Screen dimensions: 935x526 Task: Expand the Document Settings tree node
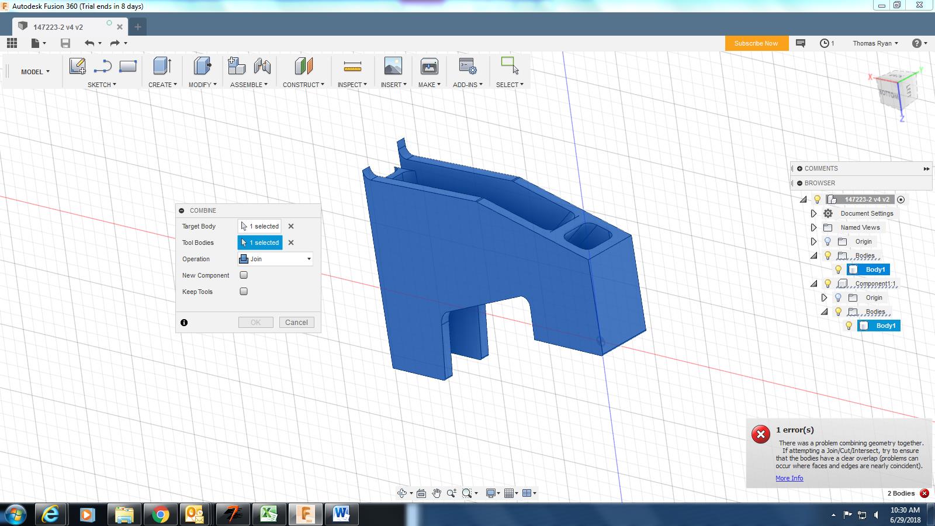click(813, 213)
